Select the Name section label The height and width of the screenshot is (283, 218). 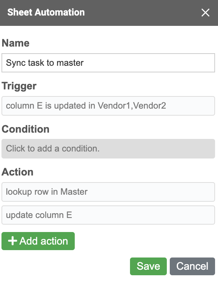click(15, 43)
